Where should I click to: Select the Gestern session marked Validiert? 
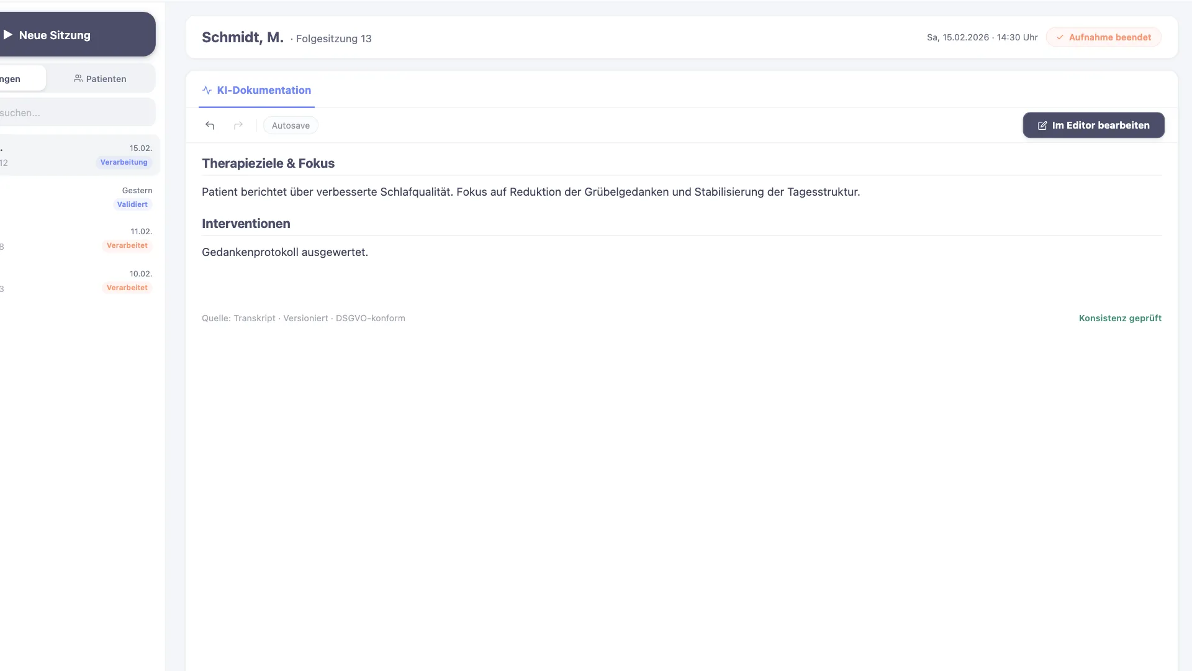[x=78, y=198]
